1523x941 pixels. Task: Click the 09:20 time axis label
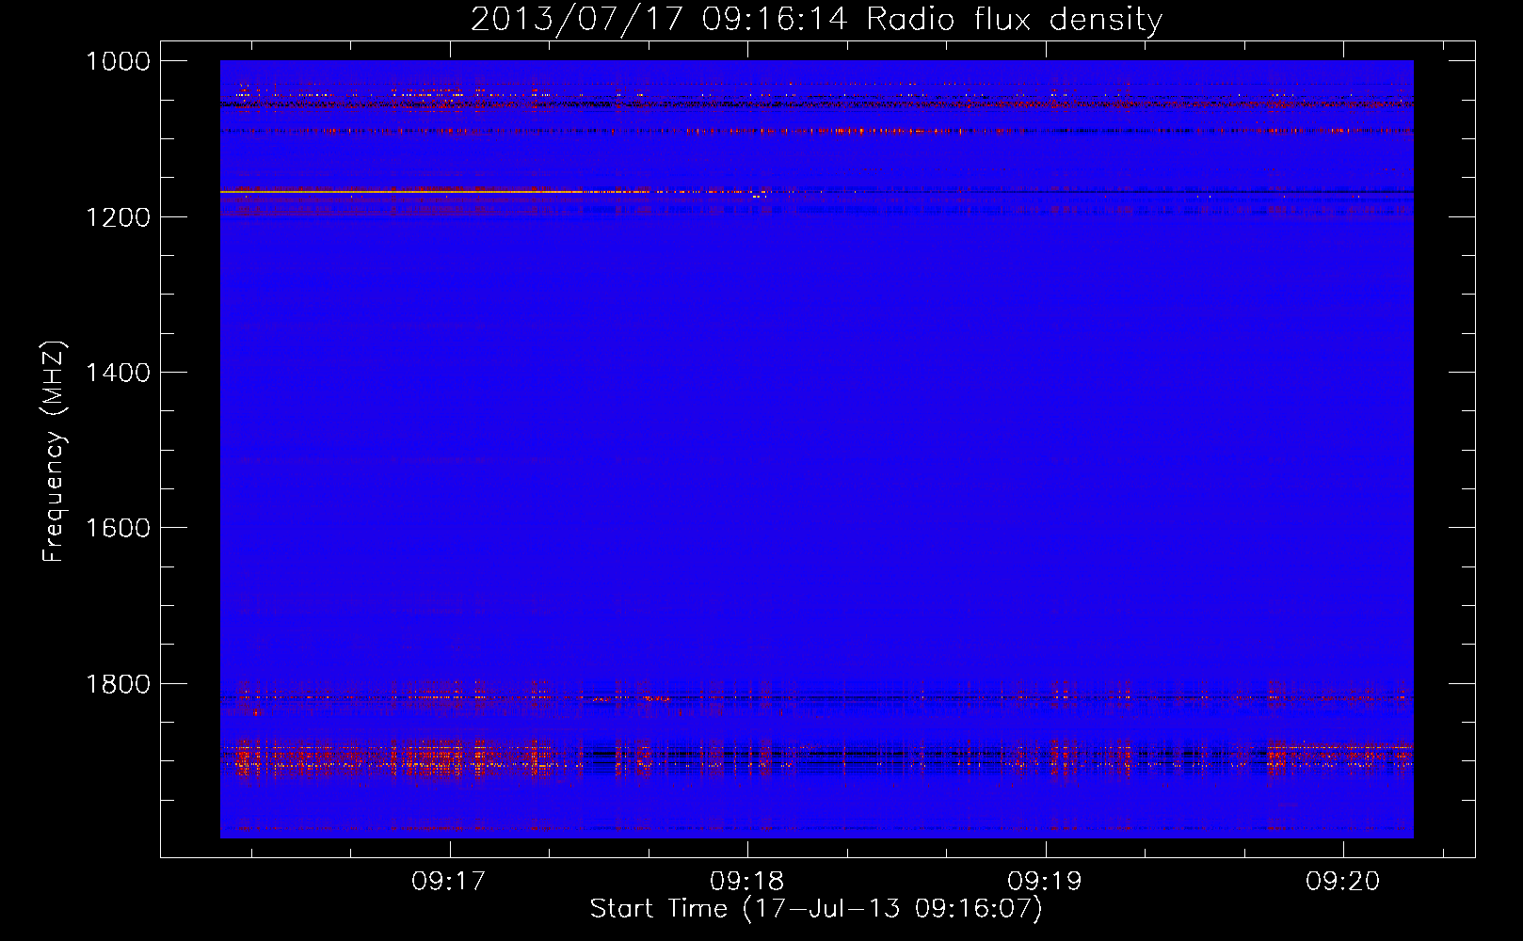click(1342, 881)
